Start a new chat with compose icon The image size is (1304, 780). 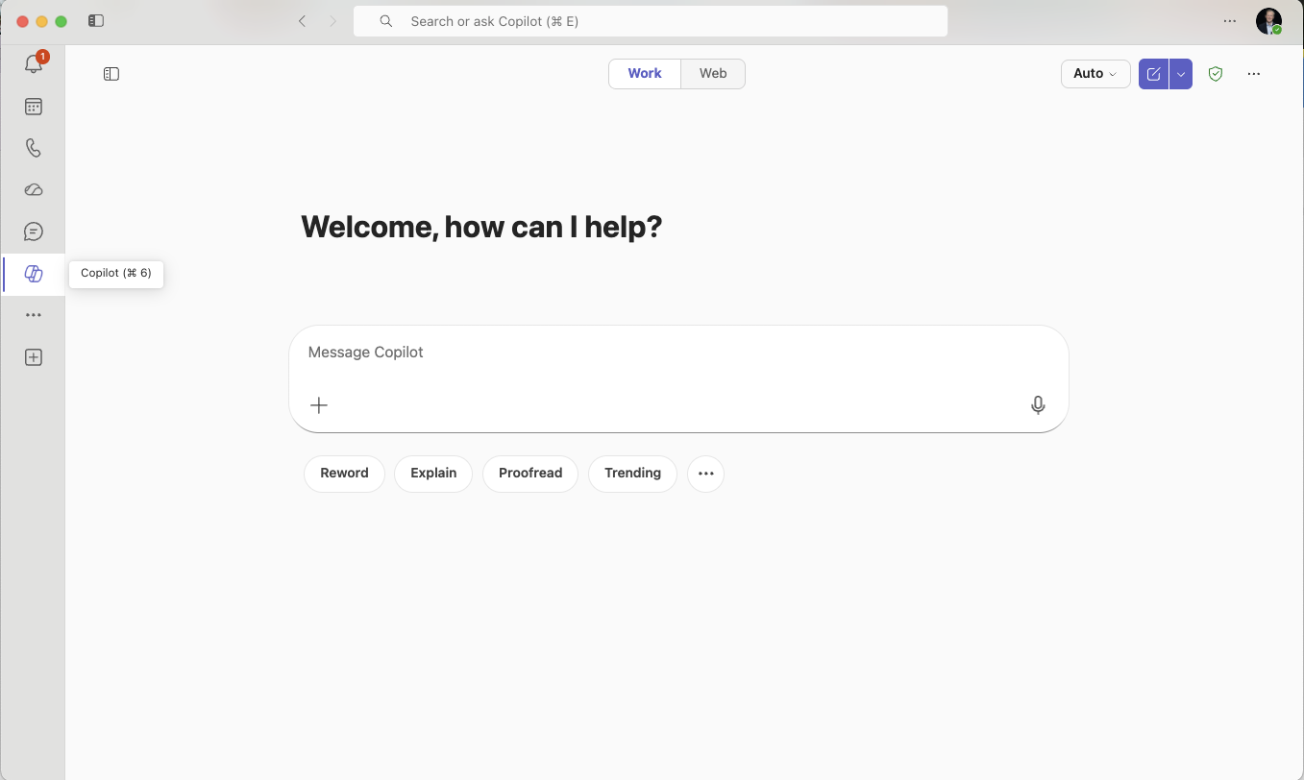[1154, 74]
